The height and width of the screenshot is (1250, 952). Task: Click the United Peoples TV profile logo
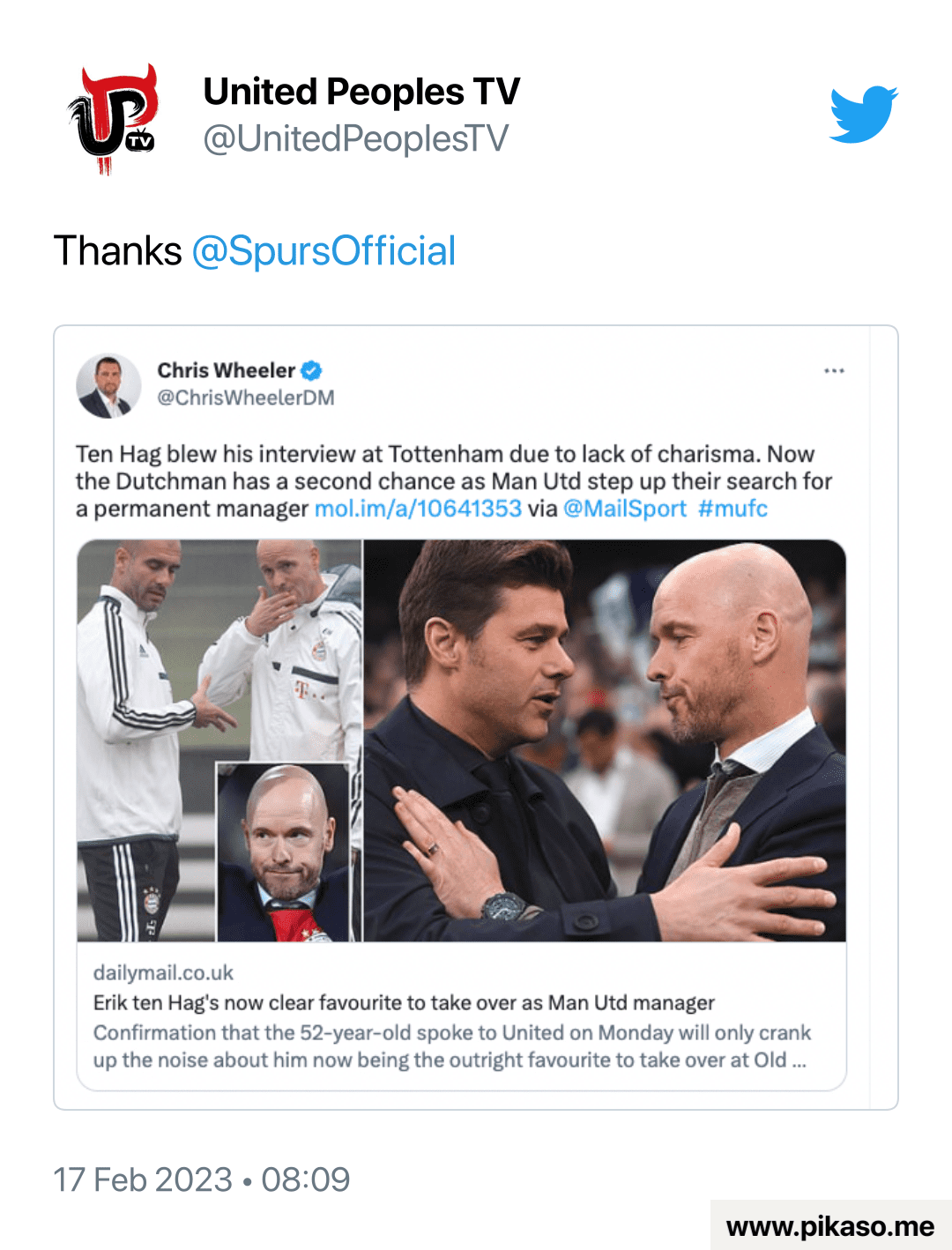pyautogui.click(x=113, y=118)
